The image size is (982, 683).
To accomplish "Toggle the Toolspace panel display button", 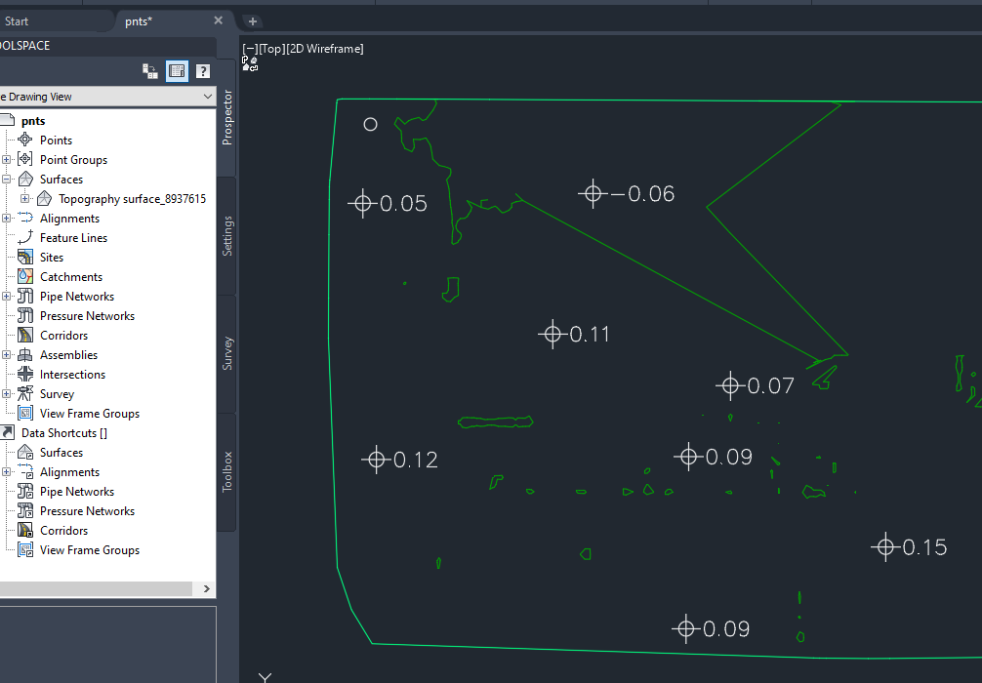I will [x=178, y=71].
